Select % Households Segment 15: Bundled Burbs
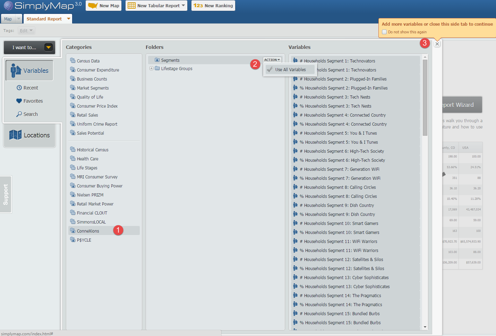Screen dimensions: 496x336 tap(356, 322)
